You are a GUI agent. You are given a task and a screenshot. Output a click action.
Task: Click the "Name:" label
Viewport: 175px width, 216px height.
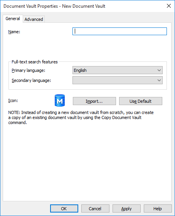pos(14,32)
